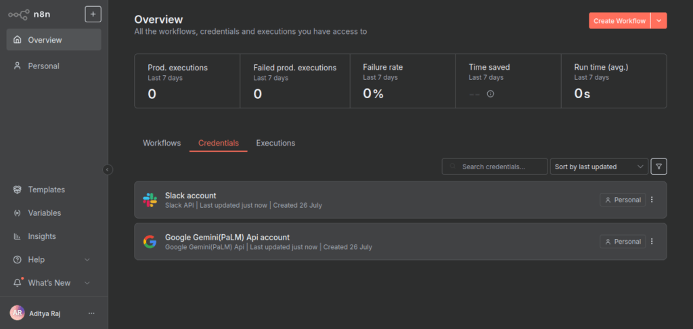Screen dimensions: 693x329
Task: Click the Slack logo icon
Action: 150,200
